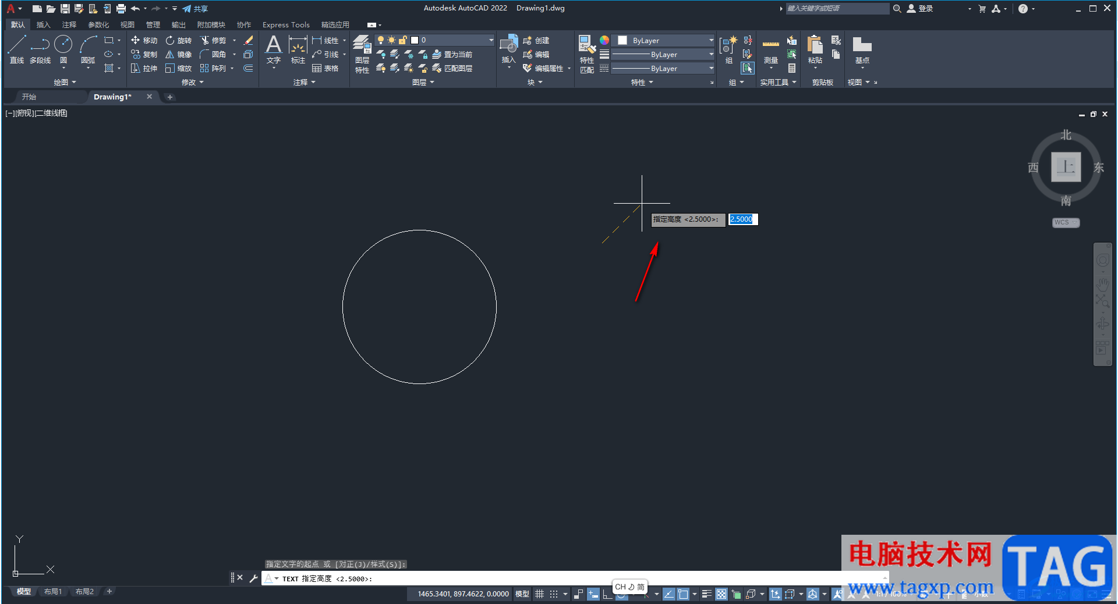Switch to the 插入 (Insert) ribbon tab

click(x=44, y=24)
